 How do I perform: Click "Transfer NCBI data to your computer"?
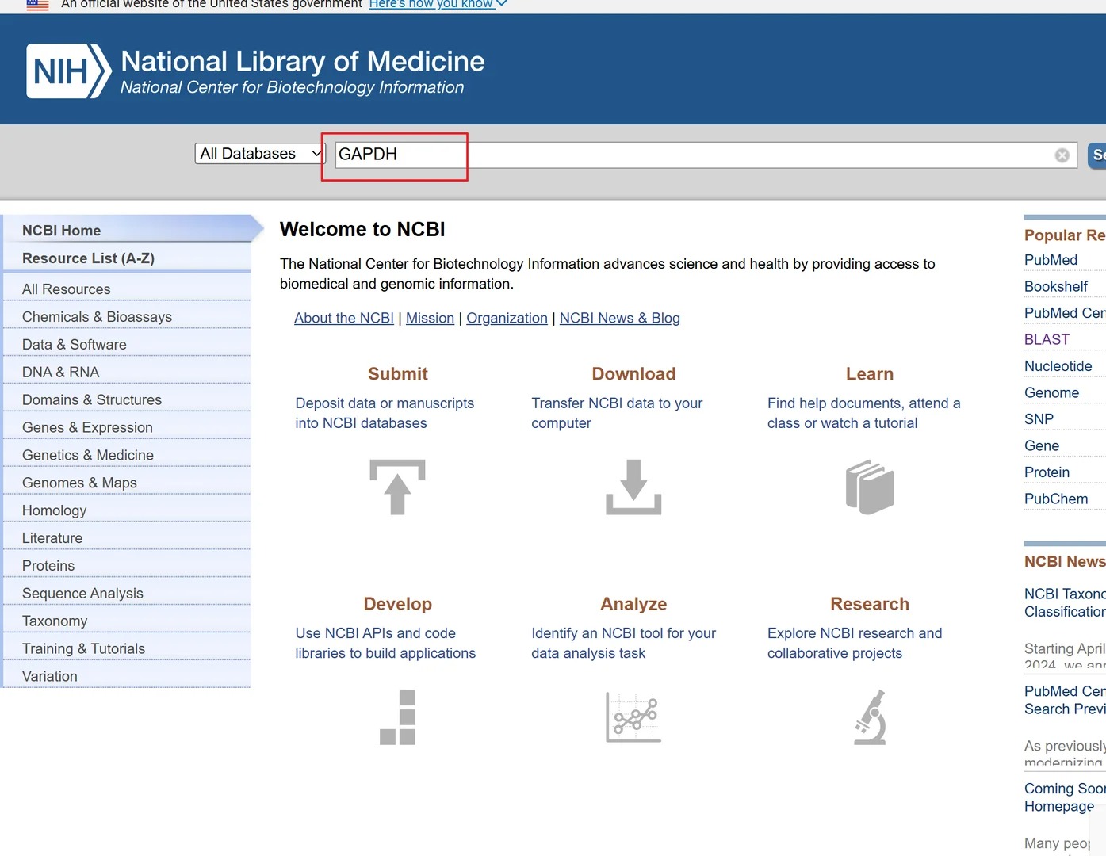[x=617, y=413]
